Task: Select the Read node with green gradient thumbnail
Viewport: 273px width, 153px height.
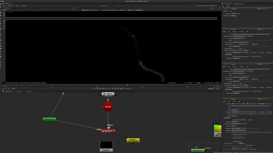Action: click(x=218, y=130)
